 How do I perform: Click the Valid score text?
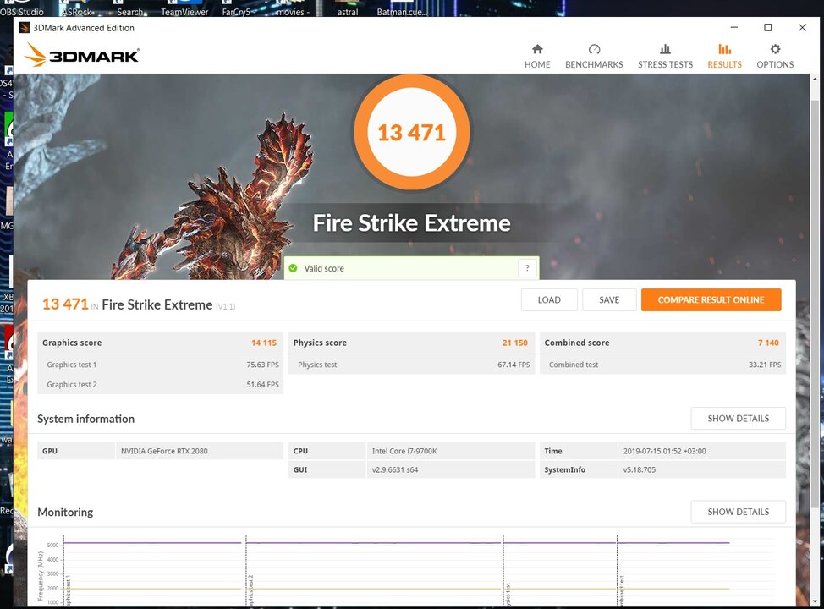(324, 268)
